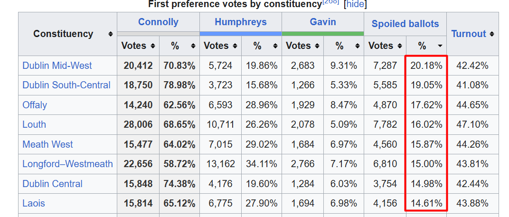The height and width of the screenshot is (217, 509).
Task: Hide the first preference votes table
Action: pyautogui.click(x=356, y=4)
